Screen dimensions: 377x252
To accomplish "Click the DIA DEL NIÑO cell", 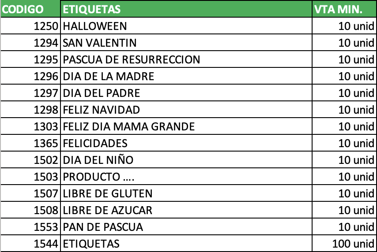I will click(186, 159).
